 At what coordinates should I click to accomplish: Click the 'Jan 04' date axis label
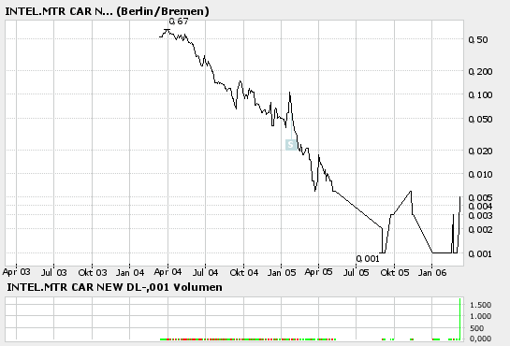pos(130,272)
